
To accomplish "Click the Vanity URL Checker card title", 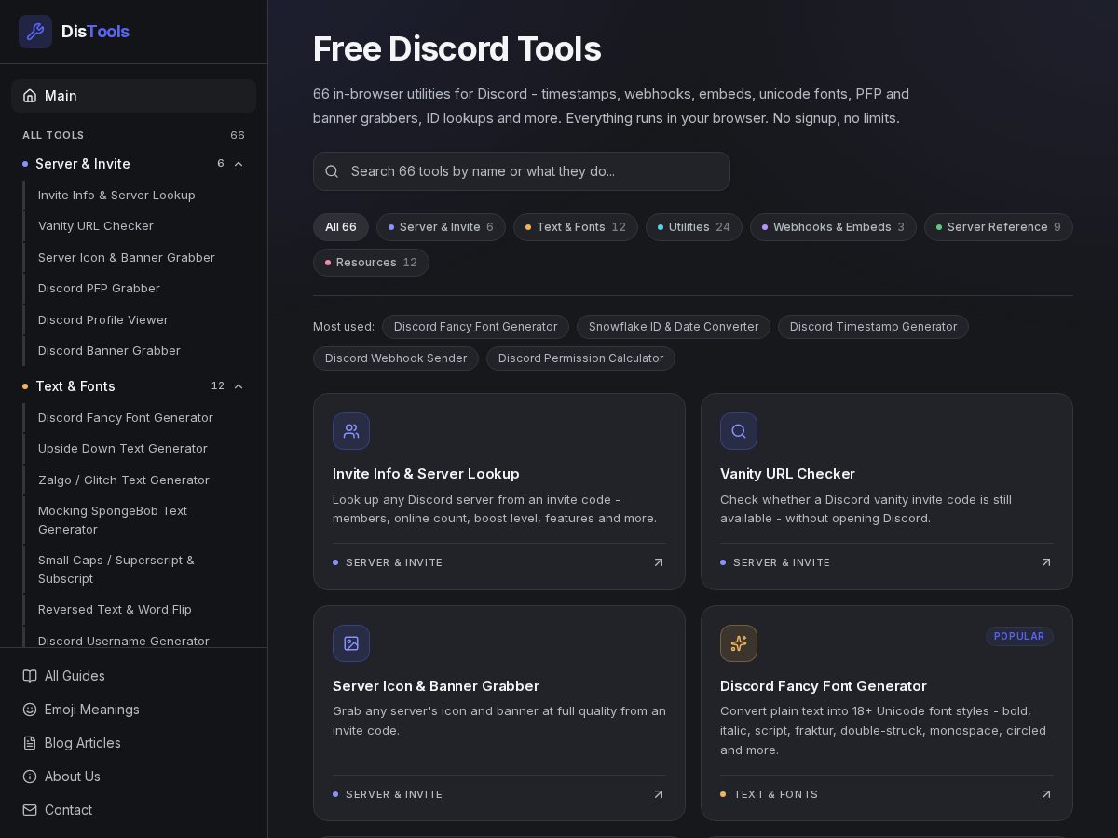I will tap(787, 474).
